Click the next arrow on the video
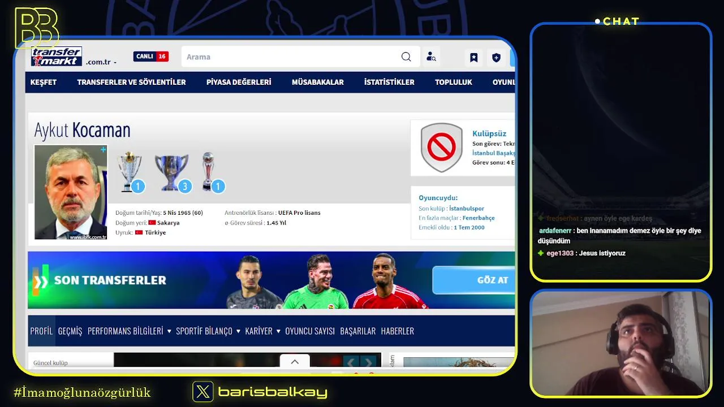724x407 pixels. coord(369,362)
